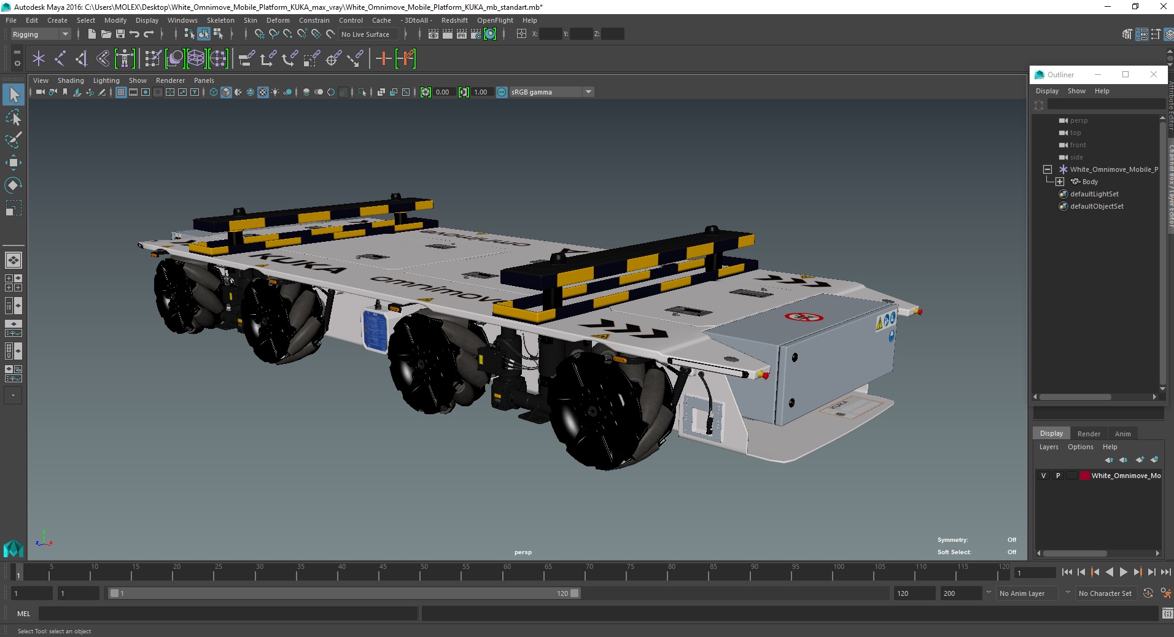Toggle textured display in viewport

click(x=263, y=92)
